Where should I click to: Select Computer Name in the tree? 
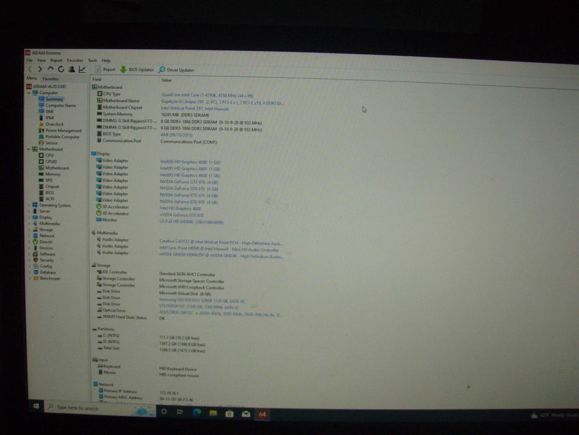[x=61, y=106]
